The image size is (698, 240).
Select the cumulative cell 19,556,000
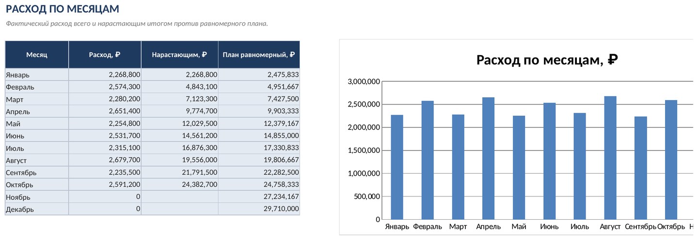179,160
